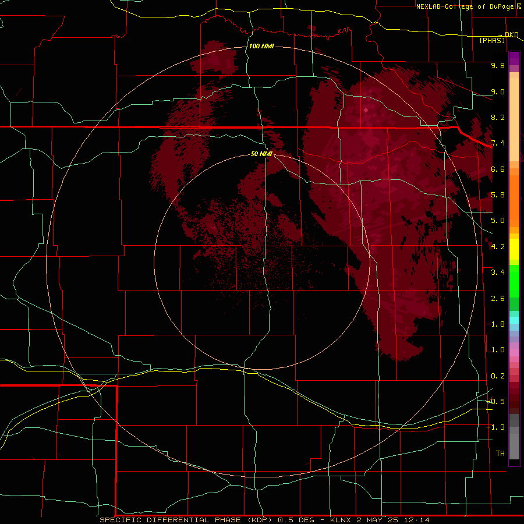Click the 6.6 value on the color scale
This screenshot has height=524, width=524.
(498, 169)
